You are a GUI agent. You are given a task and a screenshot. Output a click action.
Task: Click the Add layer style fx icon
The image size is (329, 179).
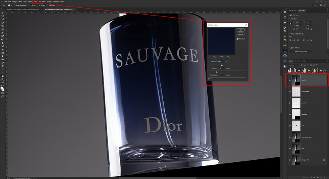[x=307, y=177]
